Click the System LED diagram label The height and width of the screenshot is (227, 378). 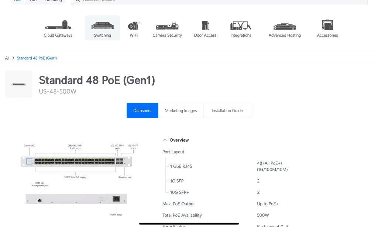[x=29, y=146]
